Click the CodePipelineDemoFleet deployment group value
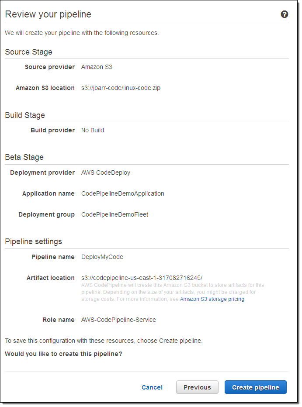The height and width of the screenshot is (407, 302). click(x=115, y=214)
